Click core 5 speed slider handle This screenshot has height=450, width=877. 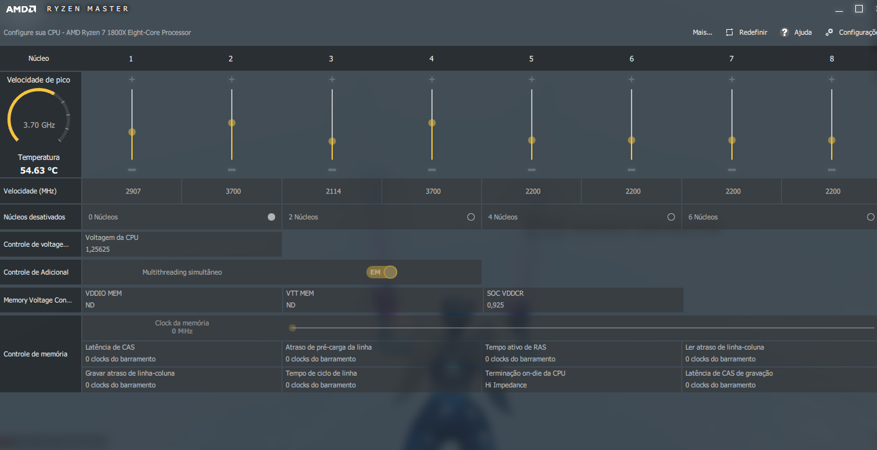pyautogui.click(x=532, y=140)
